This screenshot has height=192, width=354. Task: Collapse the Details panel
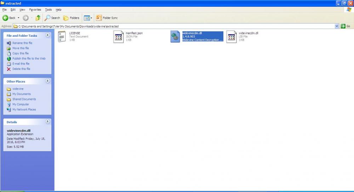click(x=47, y=122)
